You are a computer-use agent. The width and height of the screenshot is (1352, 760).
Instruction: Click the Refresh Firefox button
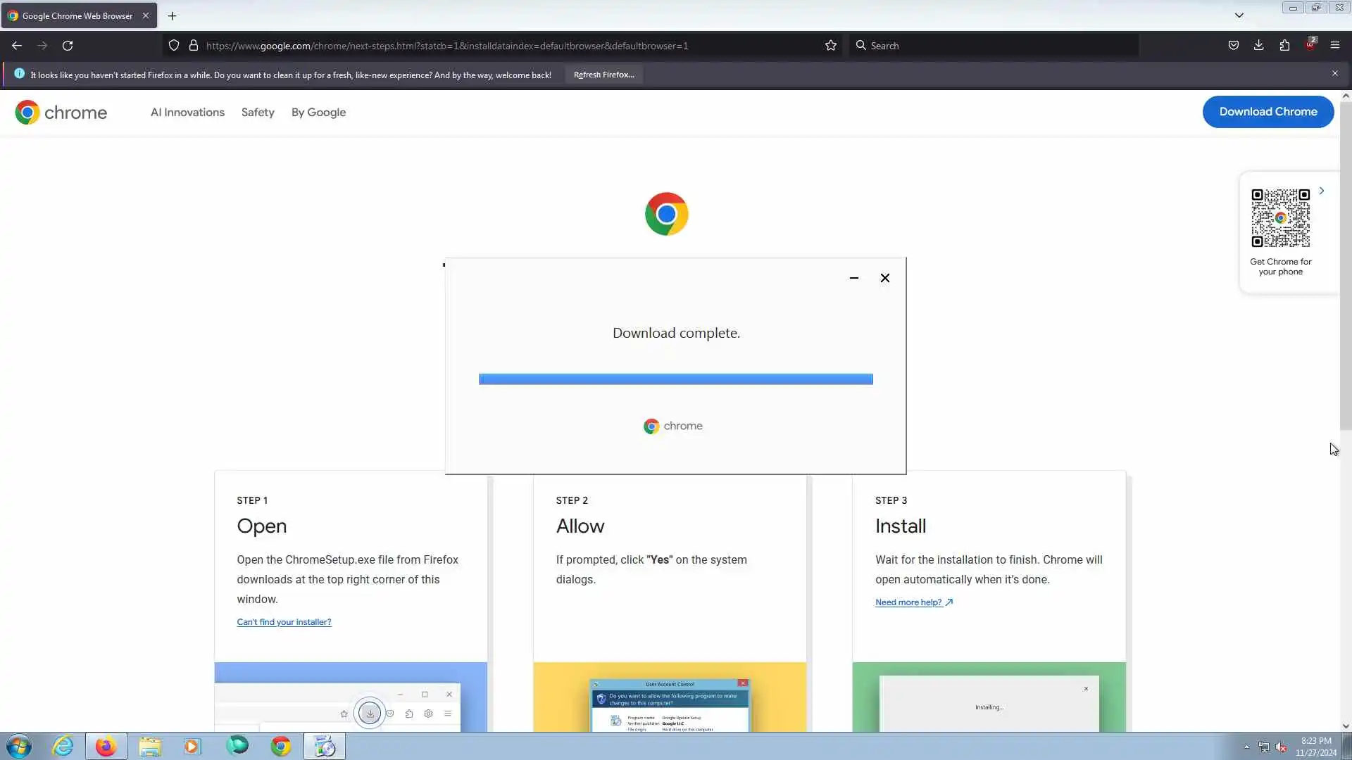(603, 75)
